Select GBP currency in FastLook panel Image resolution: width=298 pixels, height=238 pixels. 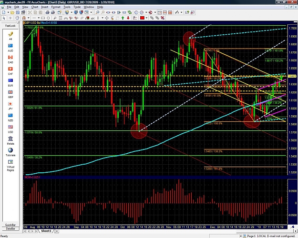click(10, 94)
